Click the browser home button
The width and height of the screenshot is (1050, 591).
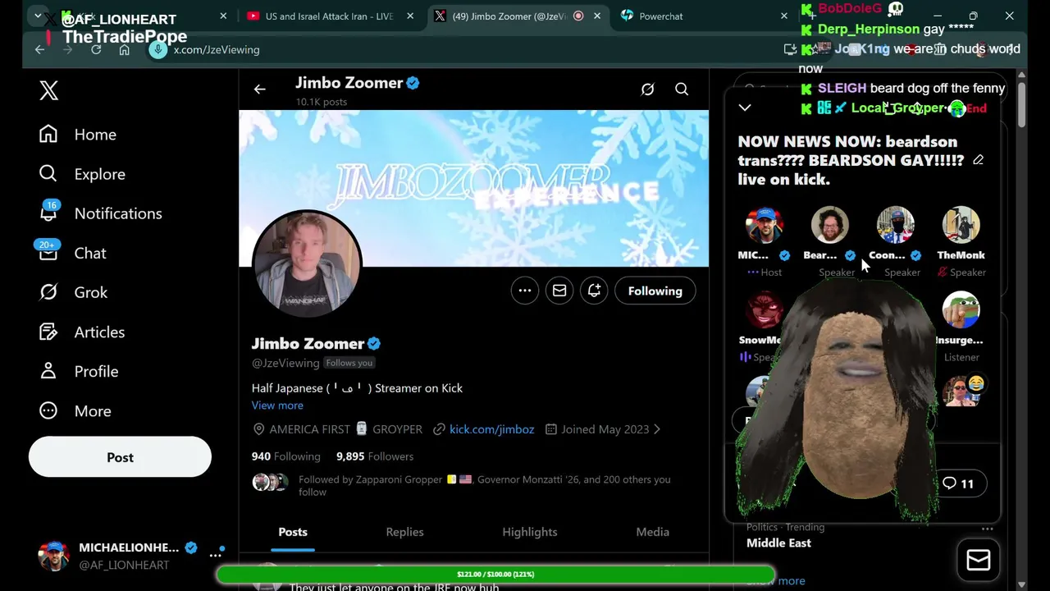point(124,49)
